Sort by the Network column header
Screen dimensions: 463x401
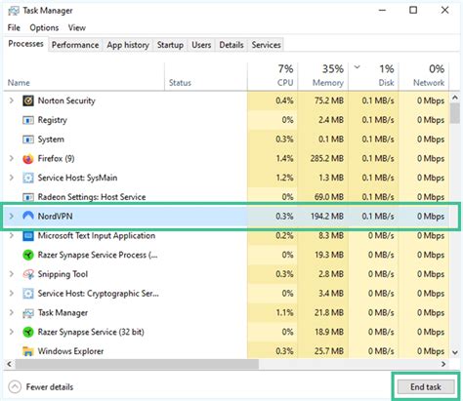(x=424, y=76)
